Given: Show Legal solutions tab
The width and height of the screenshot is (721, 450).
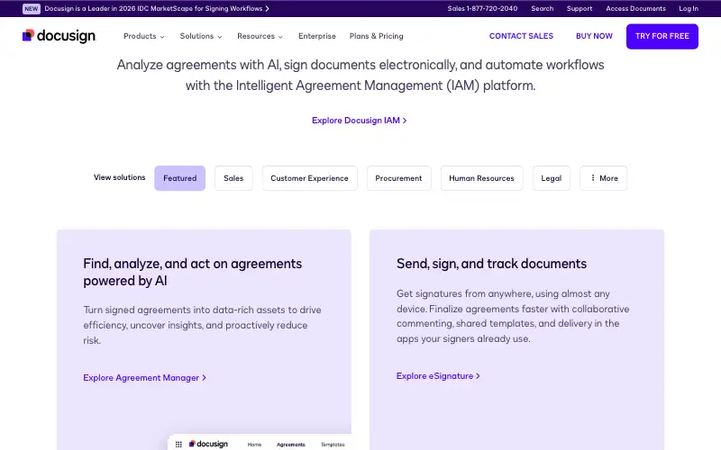Looking at the screenshot, I should click(552, 178).
